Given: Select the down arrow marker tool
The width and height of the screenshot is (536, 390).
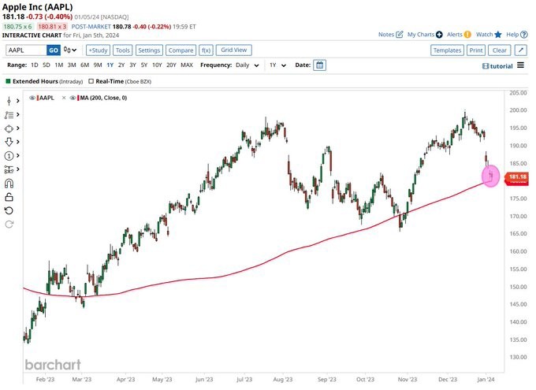Looking at the screenshot, I should pos(9,142).
